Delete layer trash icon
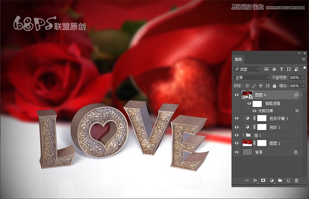Image resolution: width=309 pixels, height=199 pixels. pyautogui.click(x=297, y=180)
